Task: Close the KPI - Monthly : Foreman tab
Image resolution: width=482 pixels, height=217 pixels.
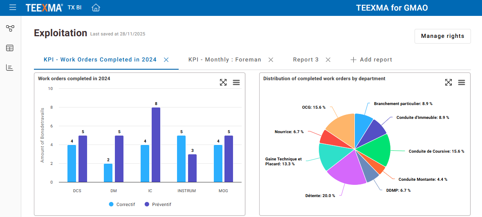Action: (271, 59)
